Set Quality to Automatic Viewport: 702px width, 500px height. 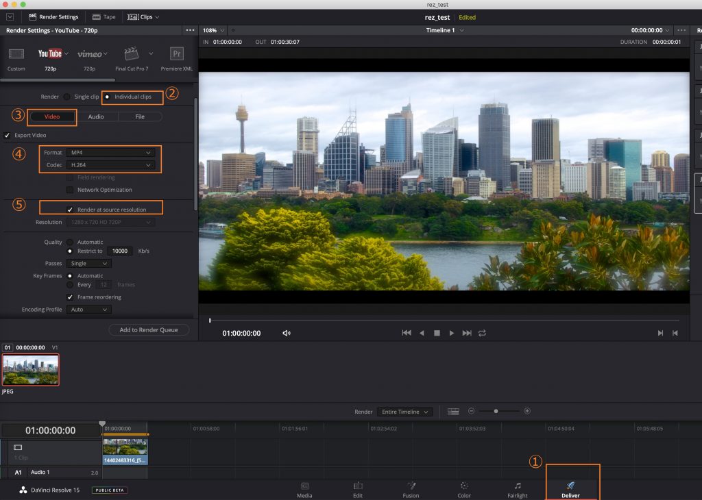[x=70, y=242]
